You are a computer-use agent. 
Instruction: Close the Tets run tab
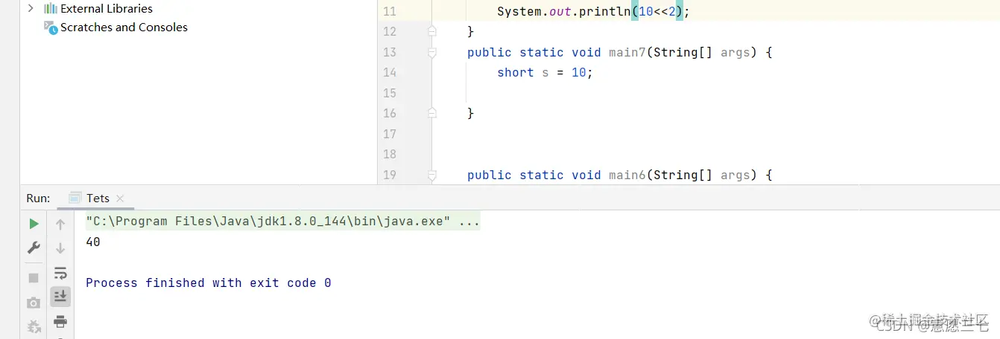(x=120, y=198)
